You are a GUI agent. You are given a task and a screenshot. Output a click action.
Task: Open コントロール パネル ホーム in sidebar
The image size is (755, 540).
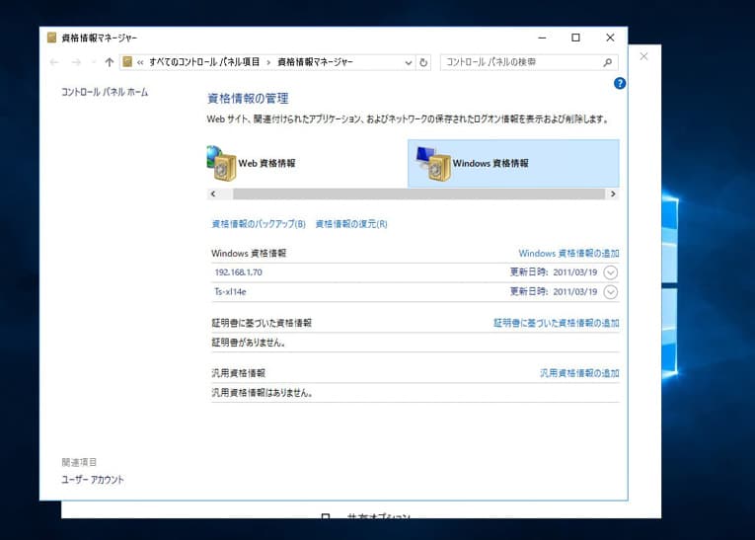tap(105, 92)
